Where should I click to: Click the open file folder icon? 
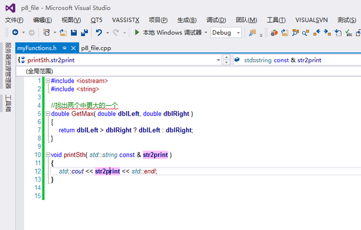coord(63,33)
